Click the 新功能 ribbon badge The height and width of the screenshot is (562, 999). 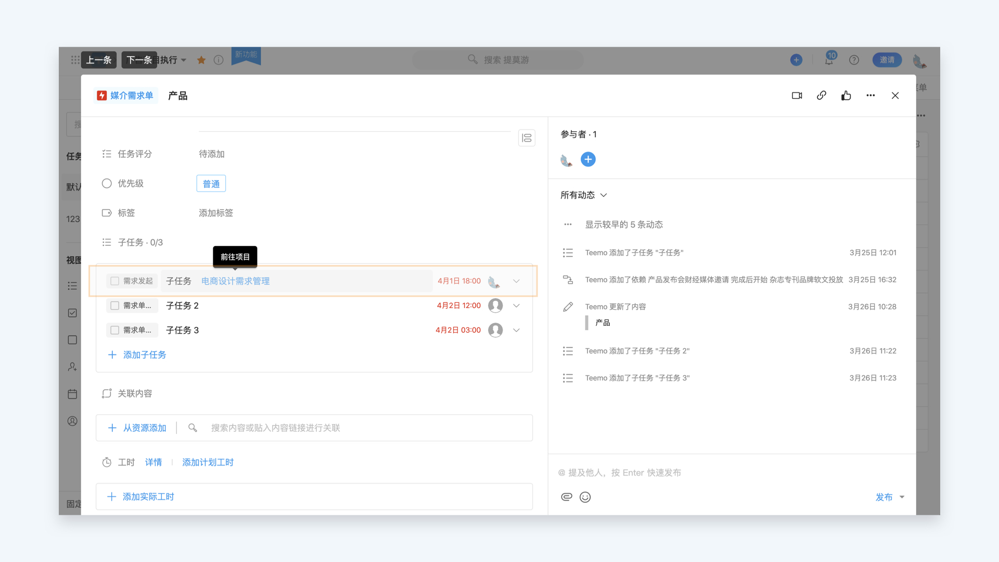tap(246, 56)
